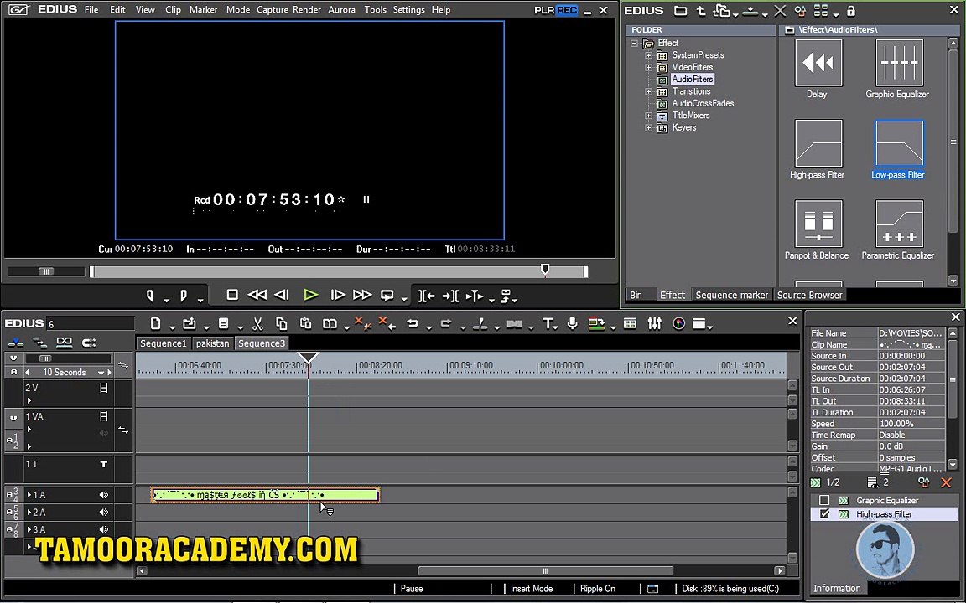
Task: Click the Save project icon
Action: pyautogui.click(x=224, y=323)
